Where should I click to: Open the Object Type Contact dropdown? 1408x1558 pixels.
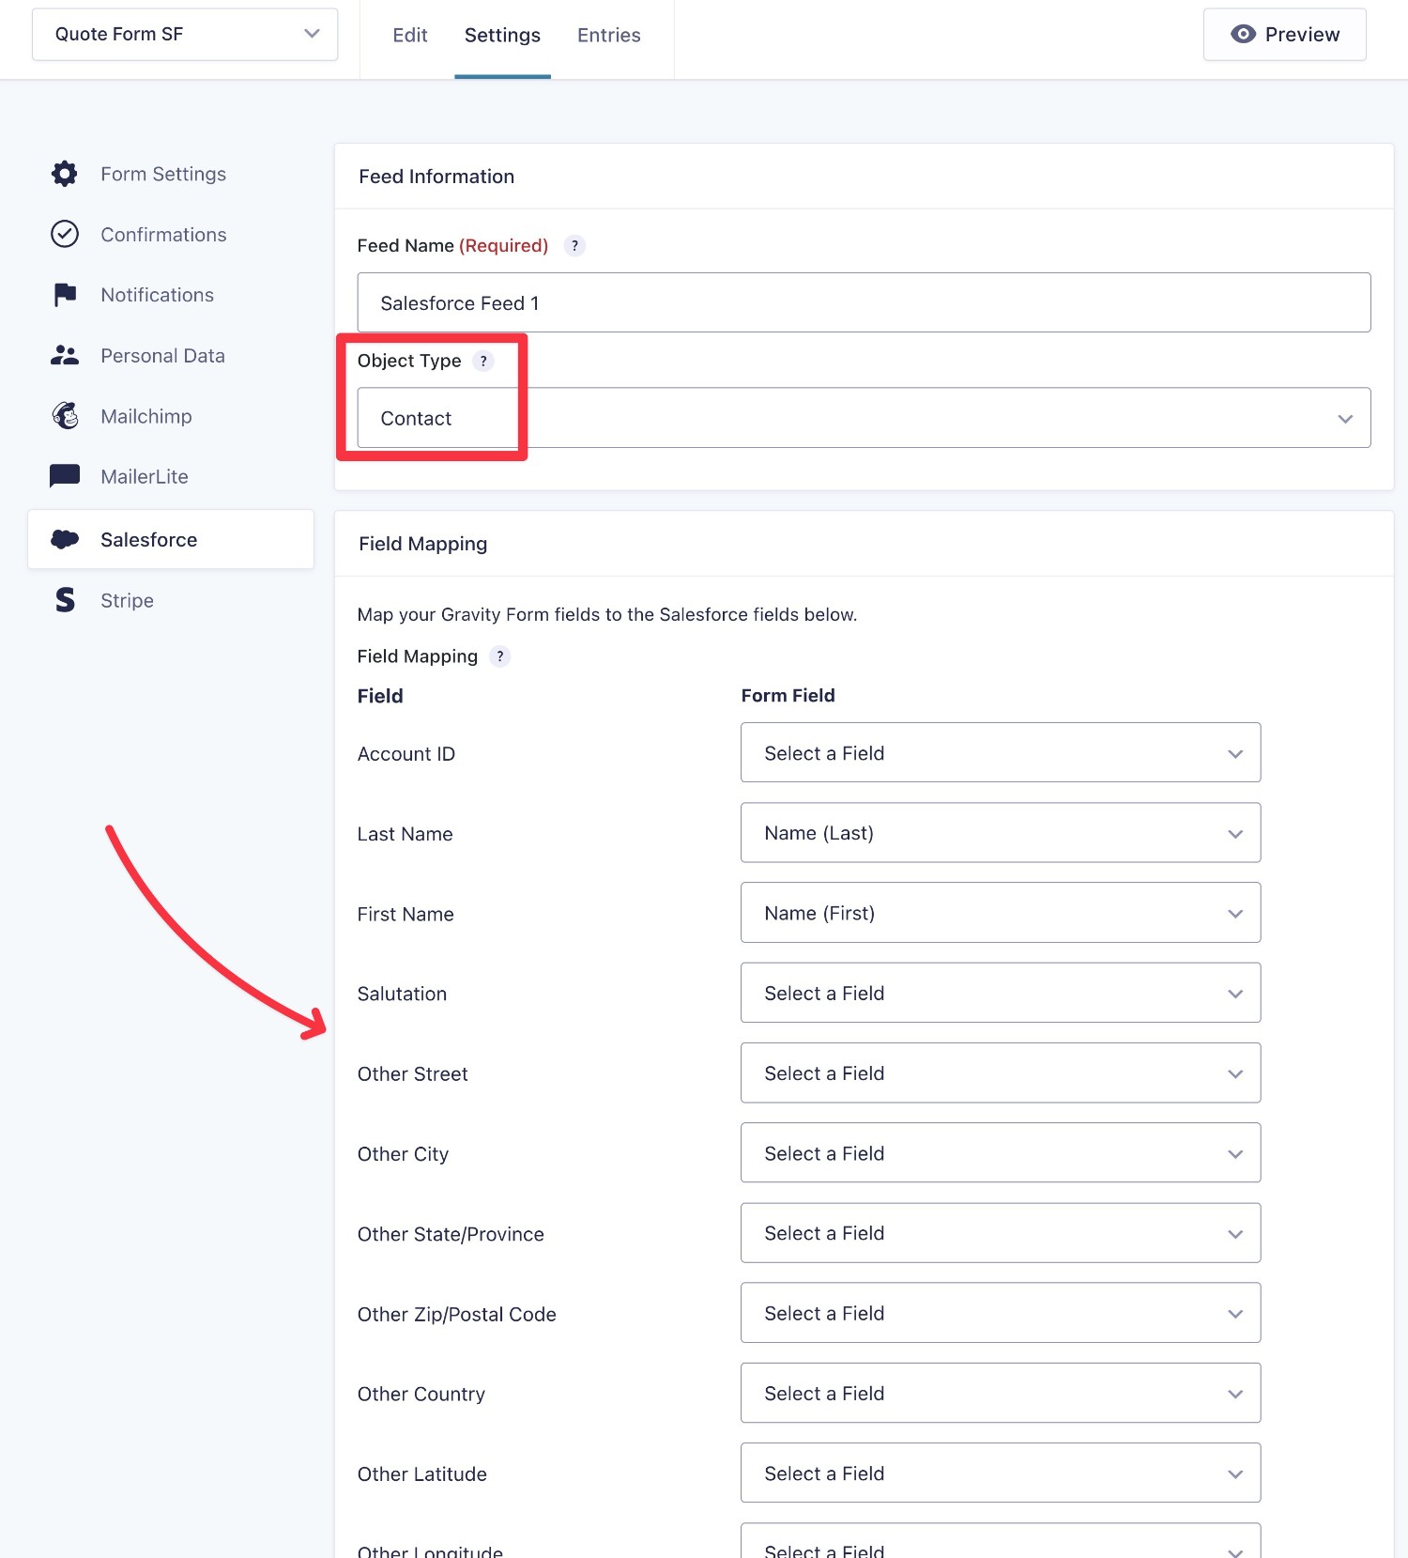coord(864,418)
